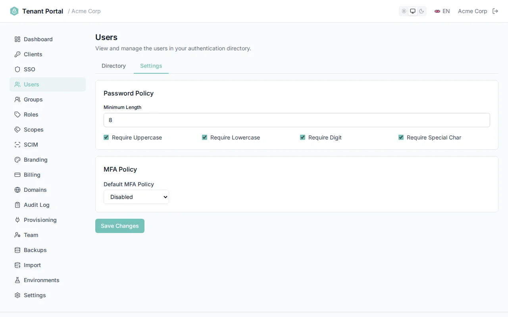This screenshot has width=508, height=317.
Task: Click the Users people icon in sidebar
Action: coord(17,84)
